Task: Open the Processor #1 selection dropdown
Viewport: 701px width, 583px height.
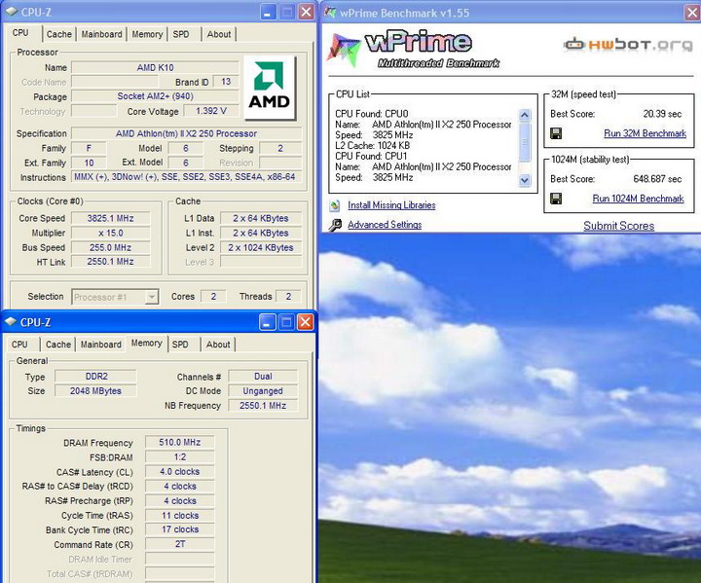Action: click(152, 297)
